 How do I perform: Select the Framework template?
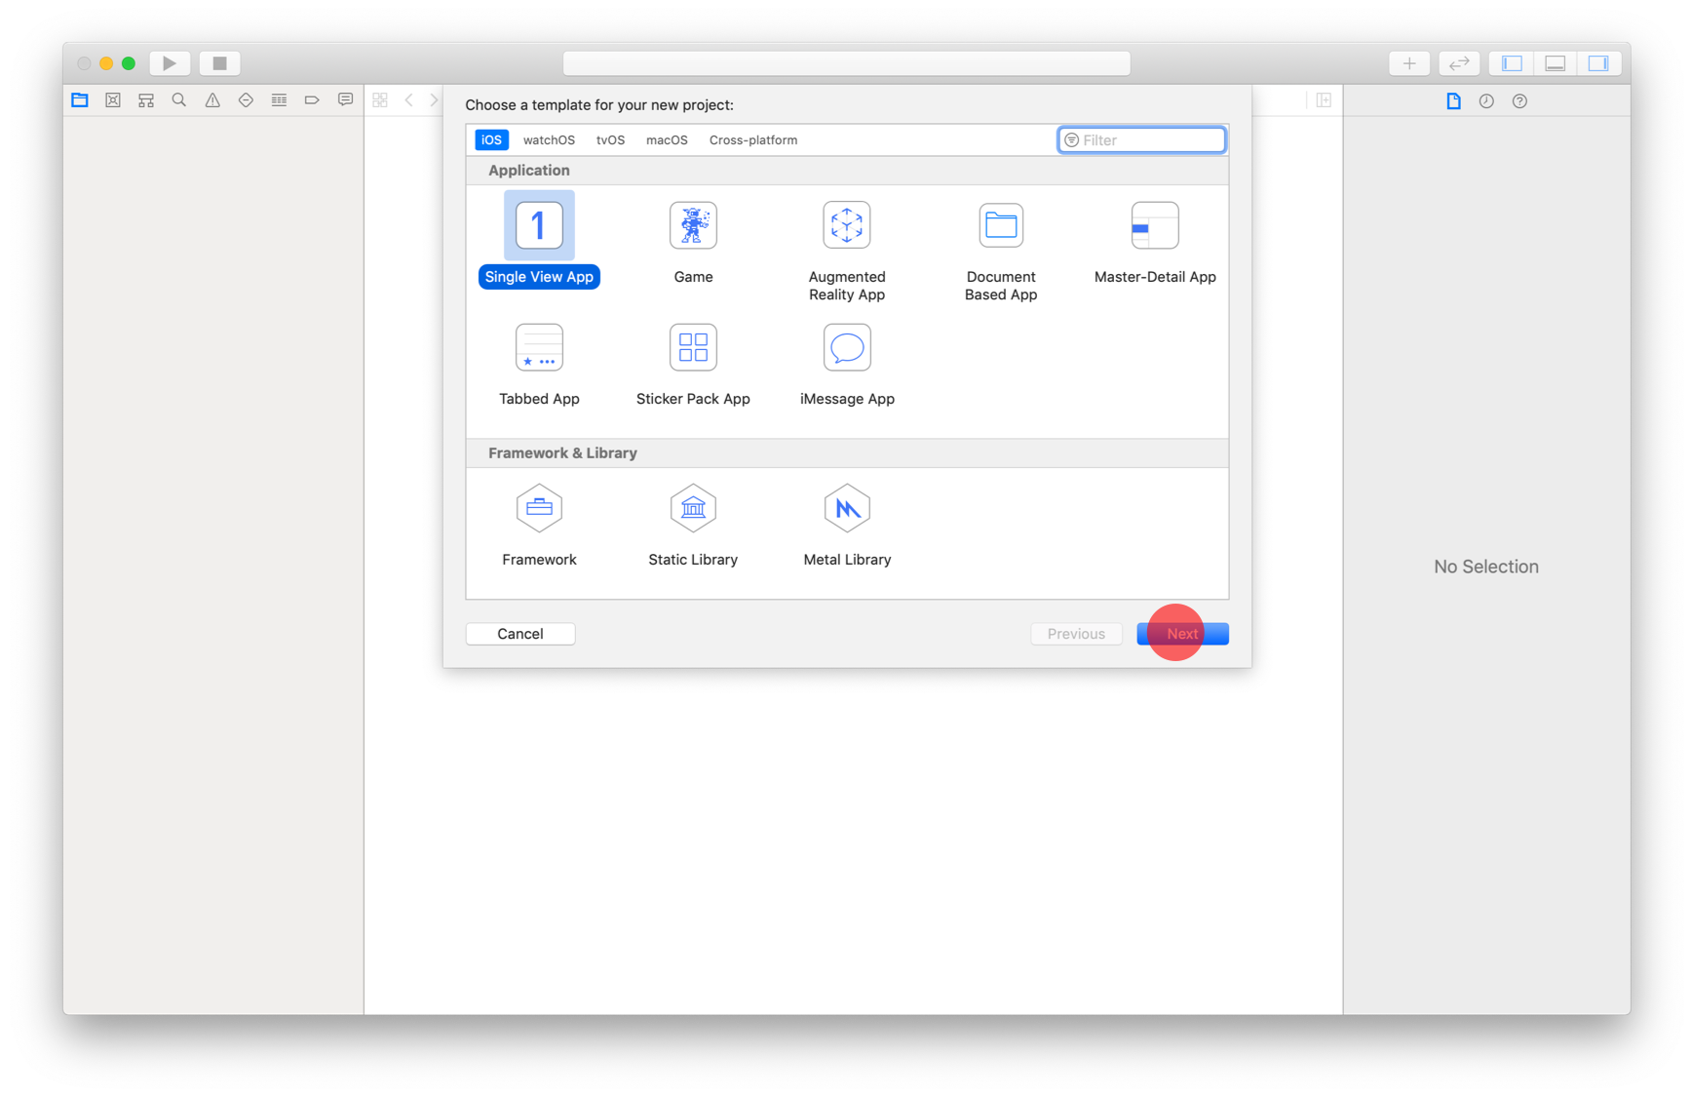tap(539, 525)
